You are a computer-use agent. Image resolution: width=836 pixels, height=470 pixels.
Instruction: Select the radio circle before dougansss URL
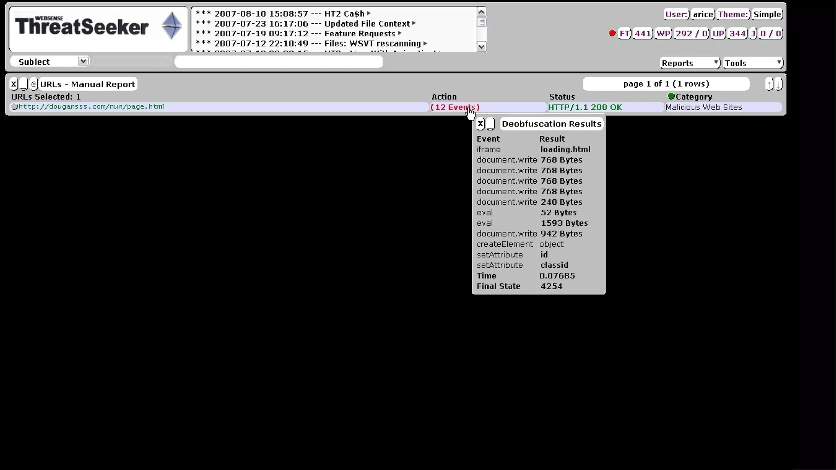click(x=14, y=107)
